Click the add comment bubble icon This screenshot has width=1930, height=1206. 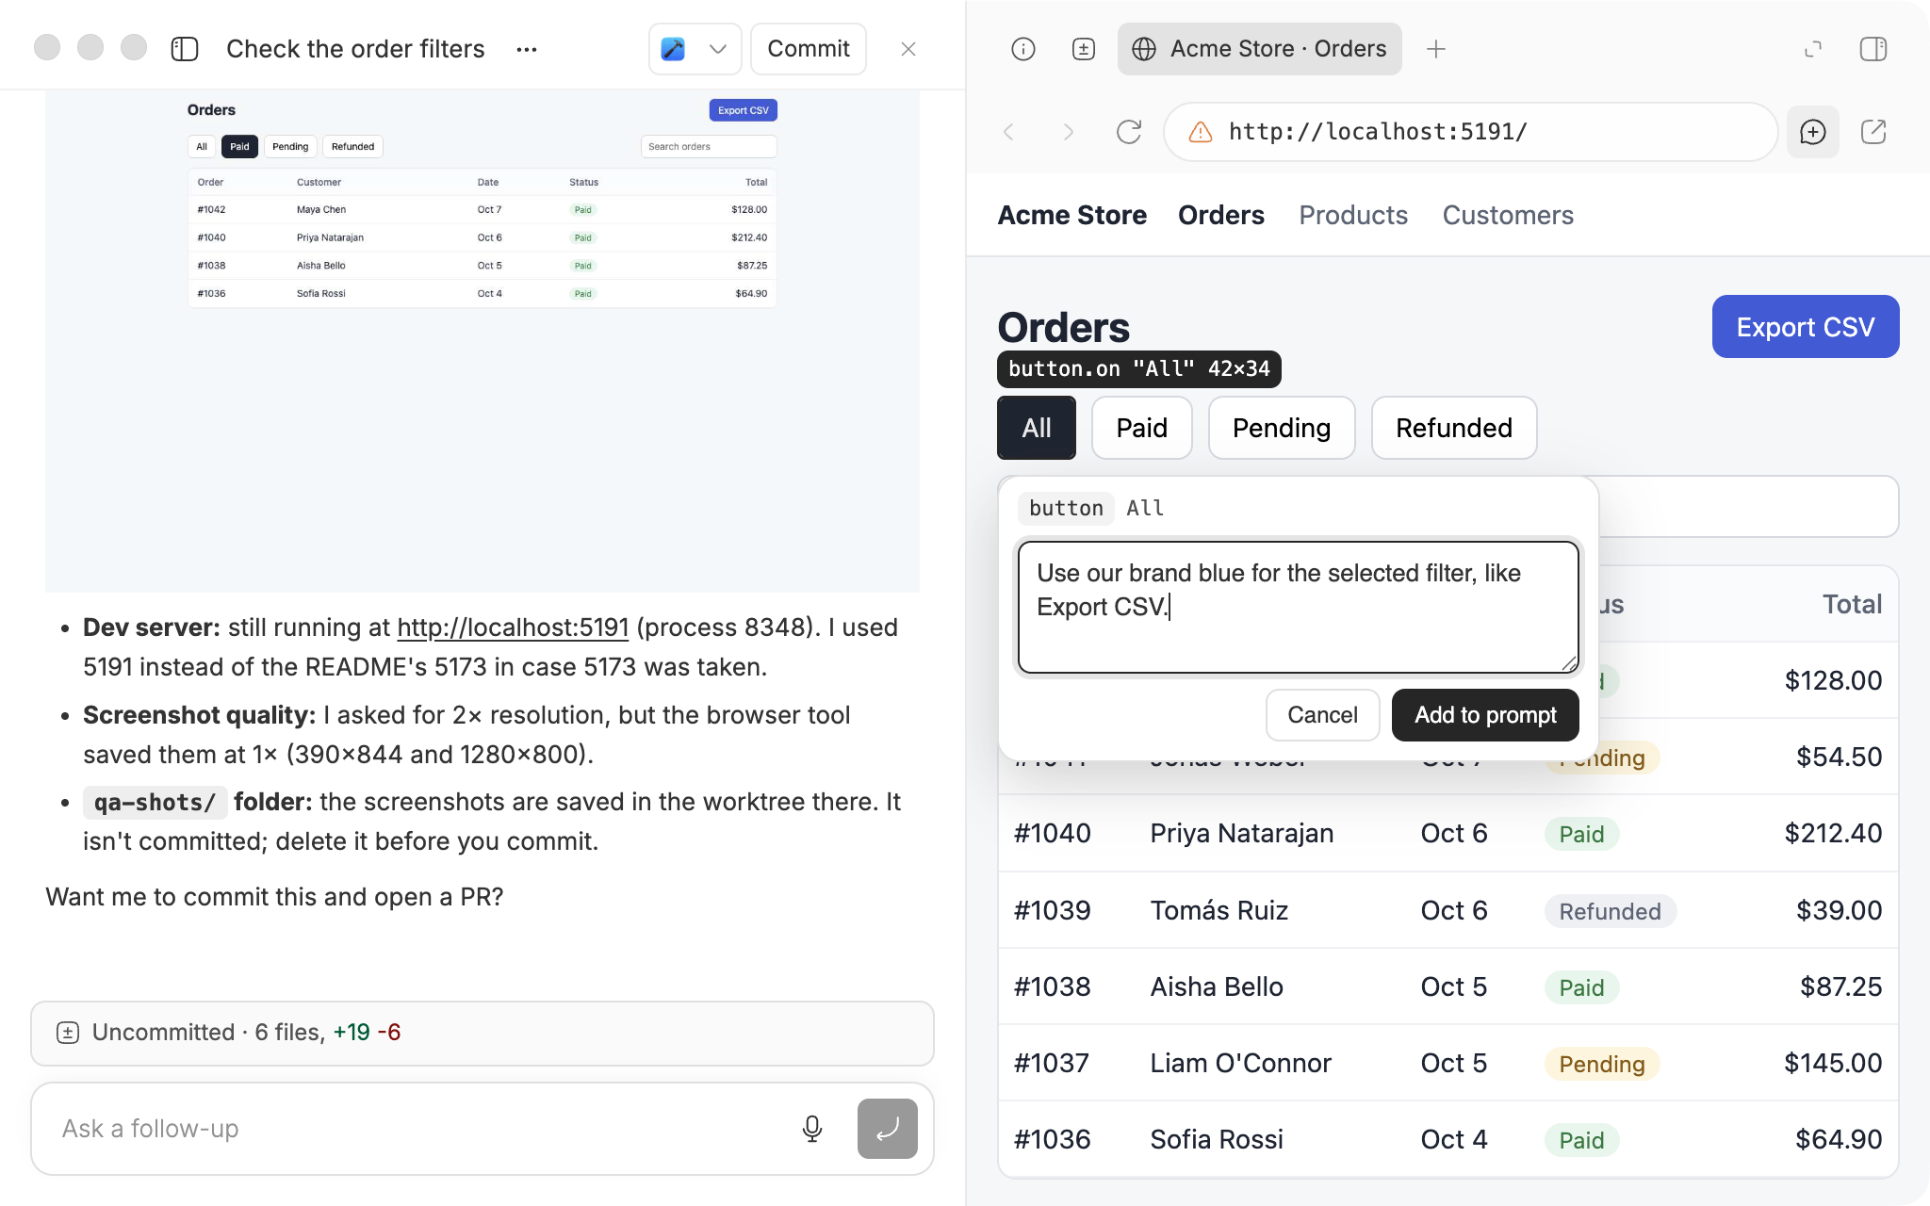pos(1813,132)
